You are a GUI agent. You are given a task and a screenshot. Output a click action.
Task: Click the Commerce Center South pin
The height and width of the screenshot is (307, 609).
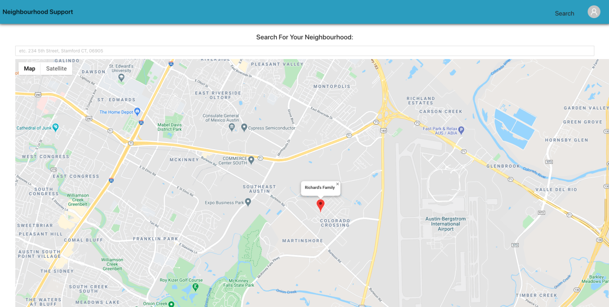(251, 160)
